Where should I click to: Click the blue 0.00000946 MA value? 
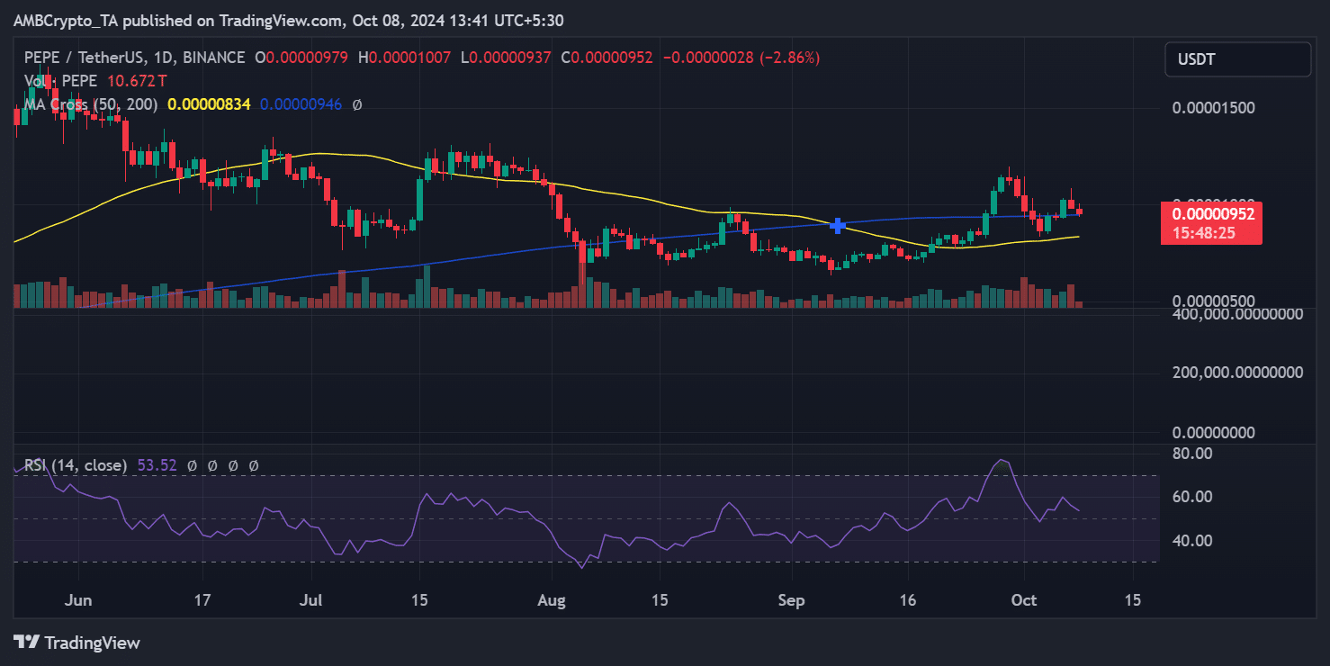pyautogui.click(x=301, y=104)
